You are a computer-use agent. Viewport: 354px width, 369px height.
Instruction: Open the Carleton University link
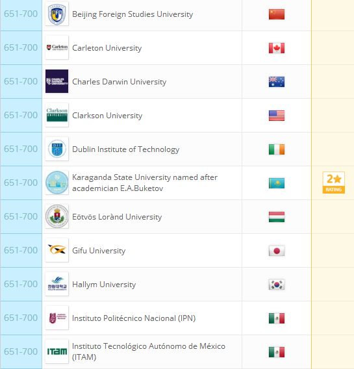click(x=107, y=48)
